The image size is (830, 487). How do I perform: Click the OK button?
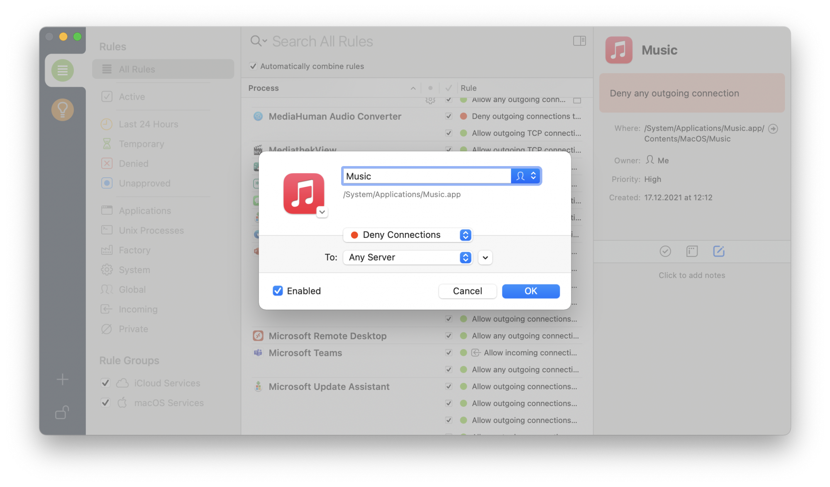pos(530,291)
